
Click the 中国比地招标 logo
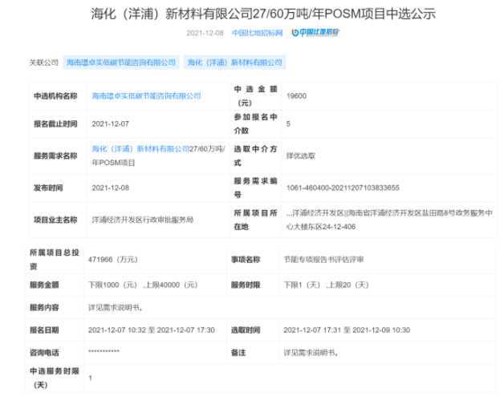click(315, 32)
